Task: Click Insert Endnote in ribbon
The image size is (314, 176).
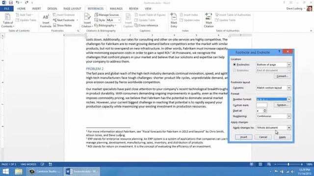Action: (64, 15)
